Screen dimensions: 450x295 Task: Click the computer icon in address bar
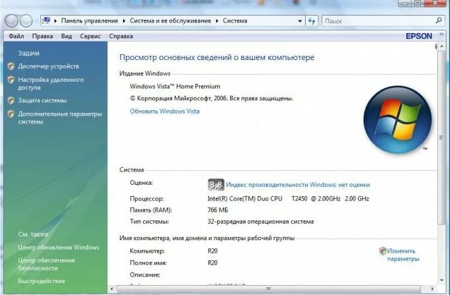[x=46, y=20]
